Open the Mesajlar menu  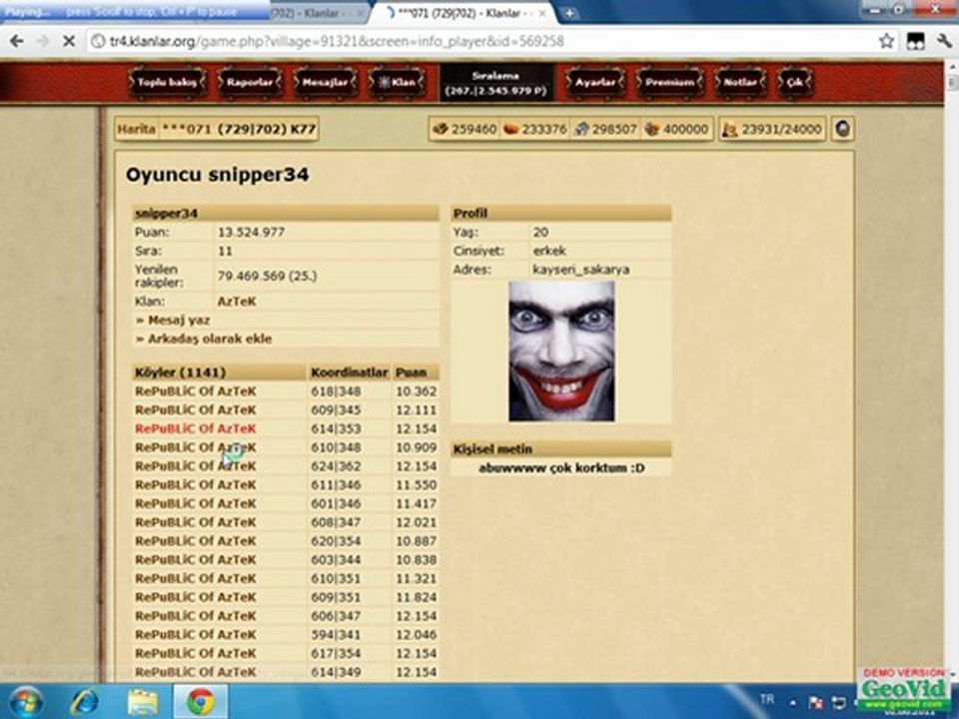point(325,82)
